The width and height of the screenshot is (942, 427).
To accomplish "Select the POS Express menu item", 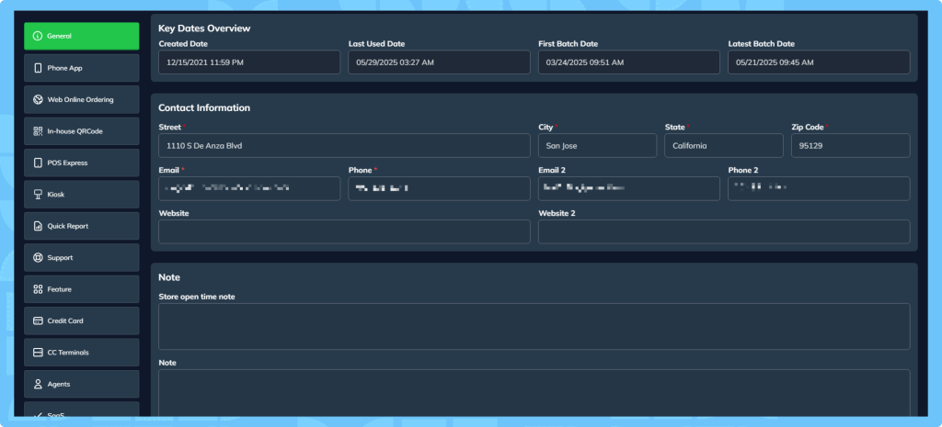I will (x=82, y=163).
